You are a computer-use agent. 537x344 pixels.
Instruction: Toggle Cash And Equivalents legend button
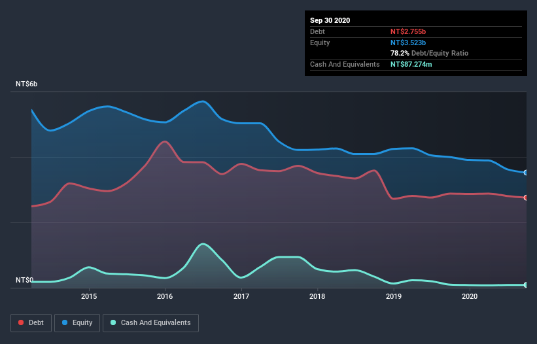click(150, 323)
